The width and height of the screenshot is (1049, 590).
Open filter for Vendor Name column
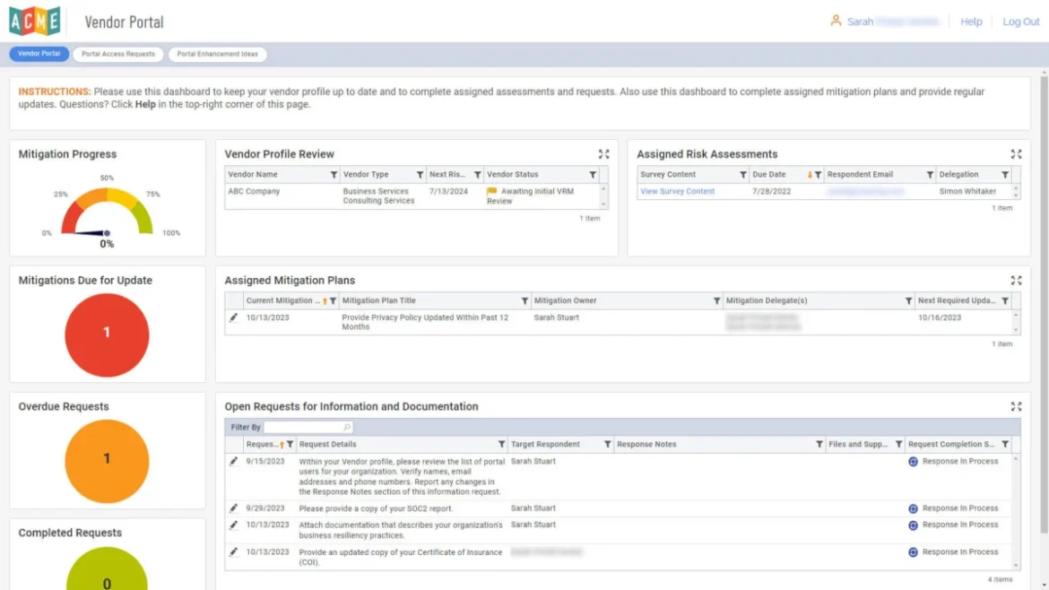tap(334, 175)
